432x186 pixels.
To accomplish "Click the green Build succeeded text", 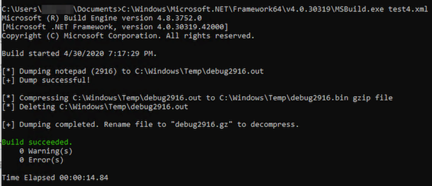I will 37,142.
